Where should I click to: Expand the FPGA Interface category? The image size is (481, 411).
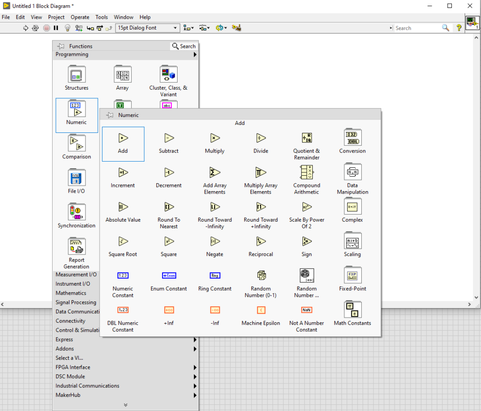195,367
